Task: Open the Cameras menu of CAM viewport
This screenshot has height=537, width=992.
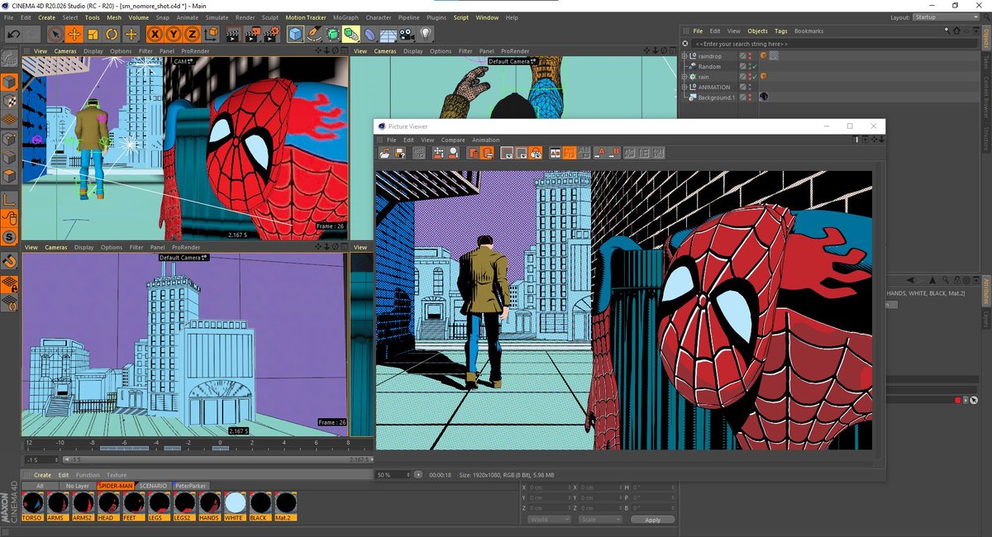Action: (x=65, y=51)
